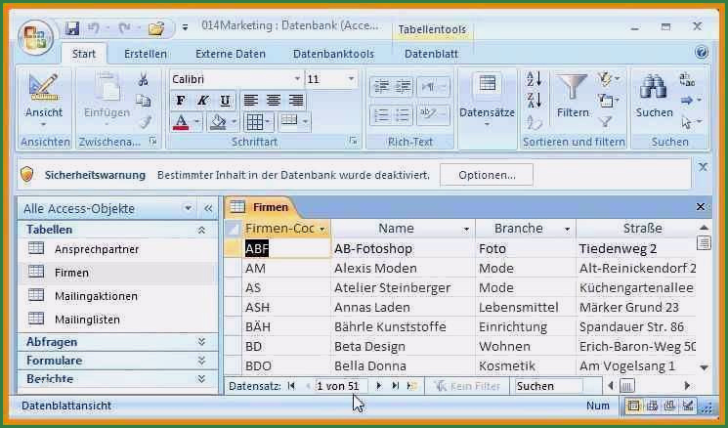Open advanced filter options icon
The image size is (728, 428).
608,101
